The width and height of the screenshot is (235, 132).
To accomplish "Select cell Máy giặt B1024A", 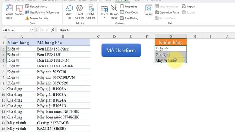I will click(x=63, y=100).
